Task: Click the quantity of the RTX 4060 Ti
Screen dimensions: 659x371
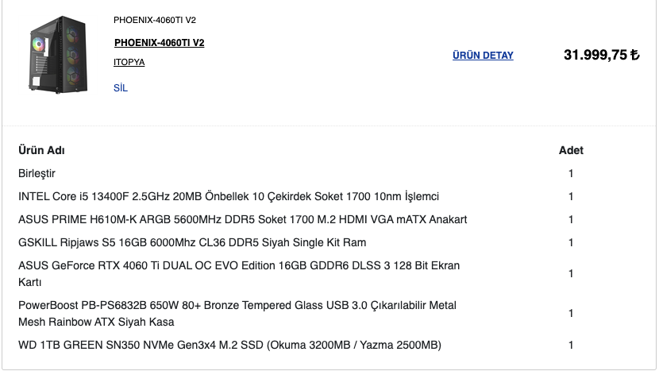Action: tap(571, 273)
